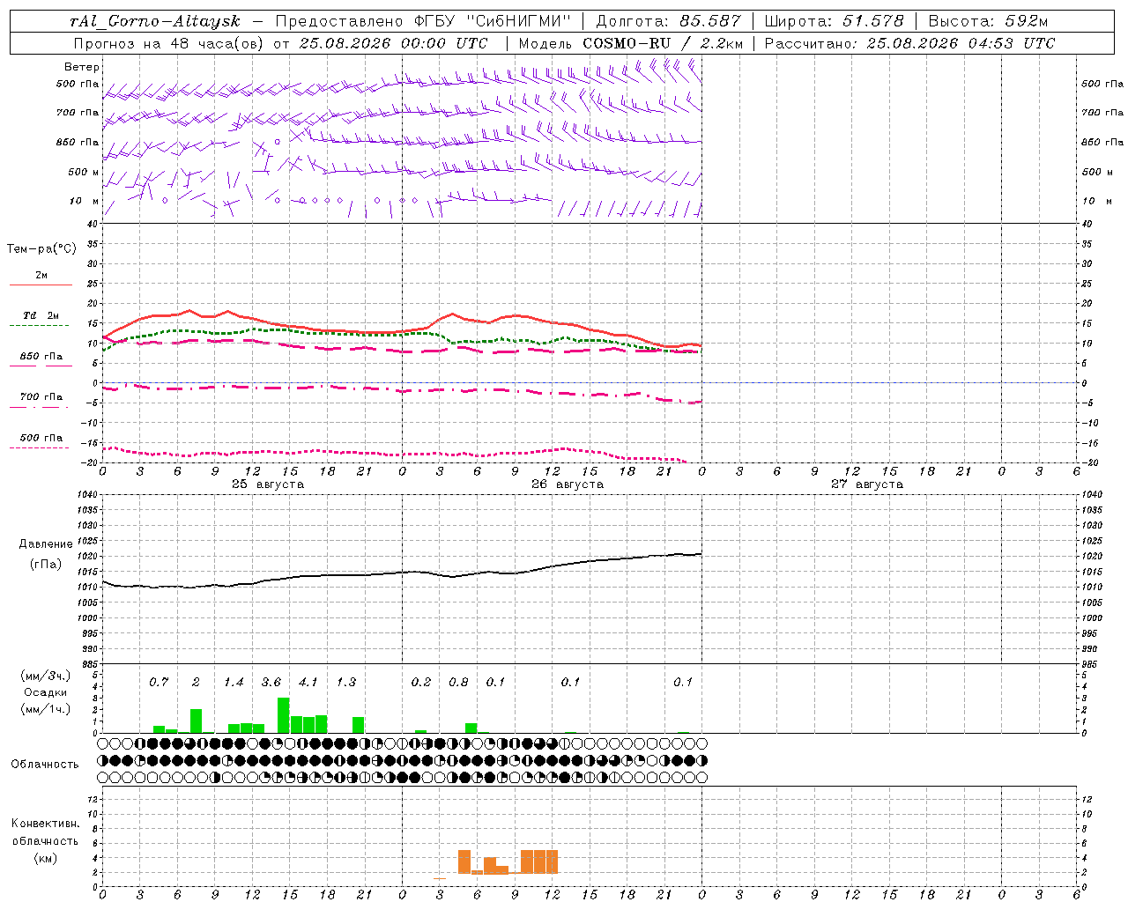Click the 4.1 precipitation total value
Viewport: 1128px width, 902px height.
coord(308,682)
